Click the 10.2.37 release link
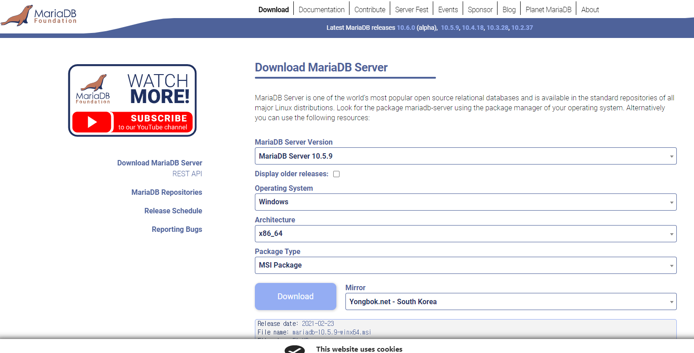 [x=522, y=28]
